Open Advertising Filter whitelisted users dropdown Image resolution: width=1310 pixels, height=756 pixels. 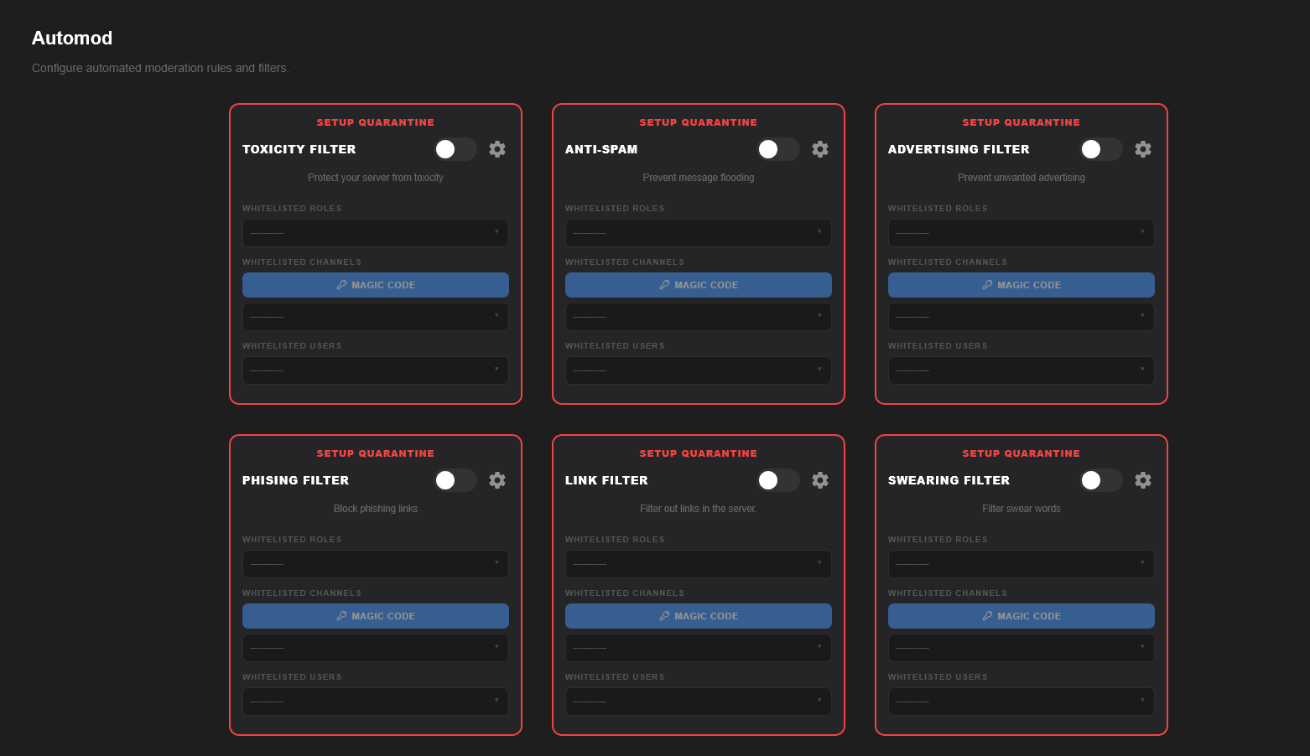(1021, 370)
